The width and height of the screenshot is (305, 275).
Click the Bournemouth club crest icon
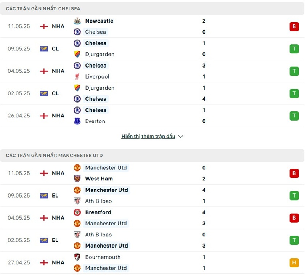[x=77, y=257]
